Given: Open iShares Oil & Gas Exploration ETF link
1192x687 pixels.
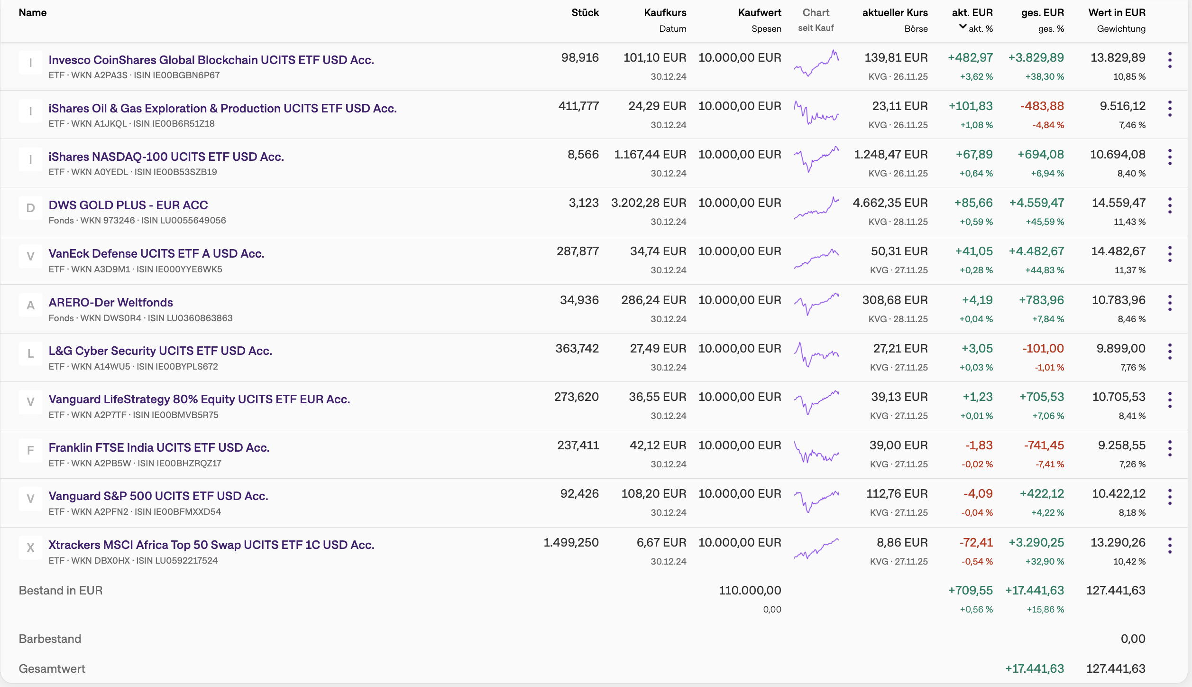Looking at the screenshot, I should pos(222,108).
